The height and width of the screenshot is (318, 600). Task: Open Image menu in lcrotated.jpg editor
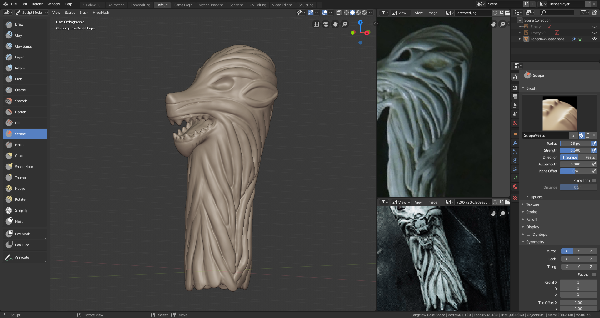[432, 13]
